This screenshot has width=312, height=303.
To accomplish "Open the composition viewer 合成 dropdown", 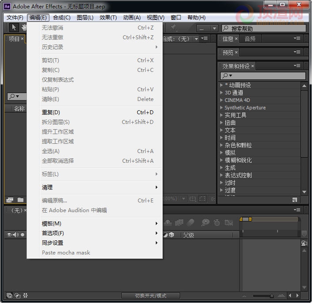I will point(196,39).
